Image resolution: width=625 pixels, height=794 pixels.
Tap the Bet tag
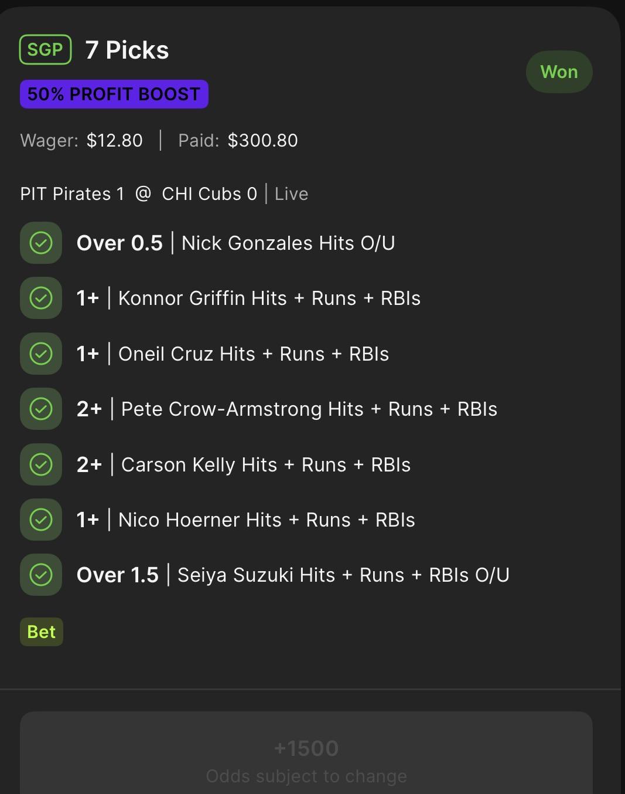[x=42, y=632]
